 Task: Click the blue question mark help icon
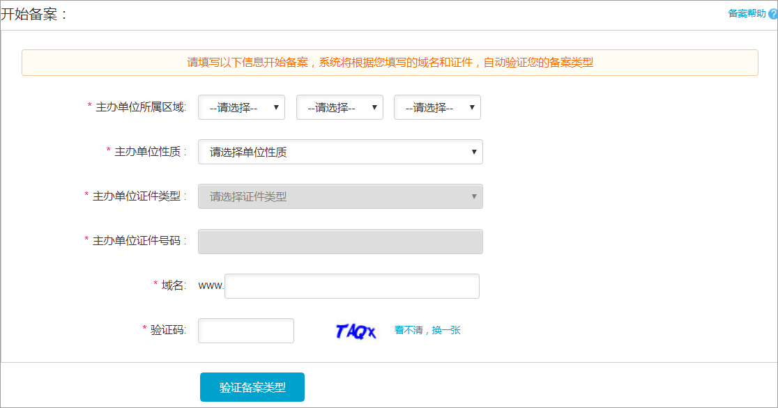(x=772, y=14)
